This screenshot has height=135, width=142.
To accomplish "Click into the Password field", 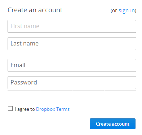I will [x=72, y=83].
